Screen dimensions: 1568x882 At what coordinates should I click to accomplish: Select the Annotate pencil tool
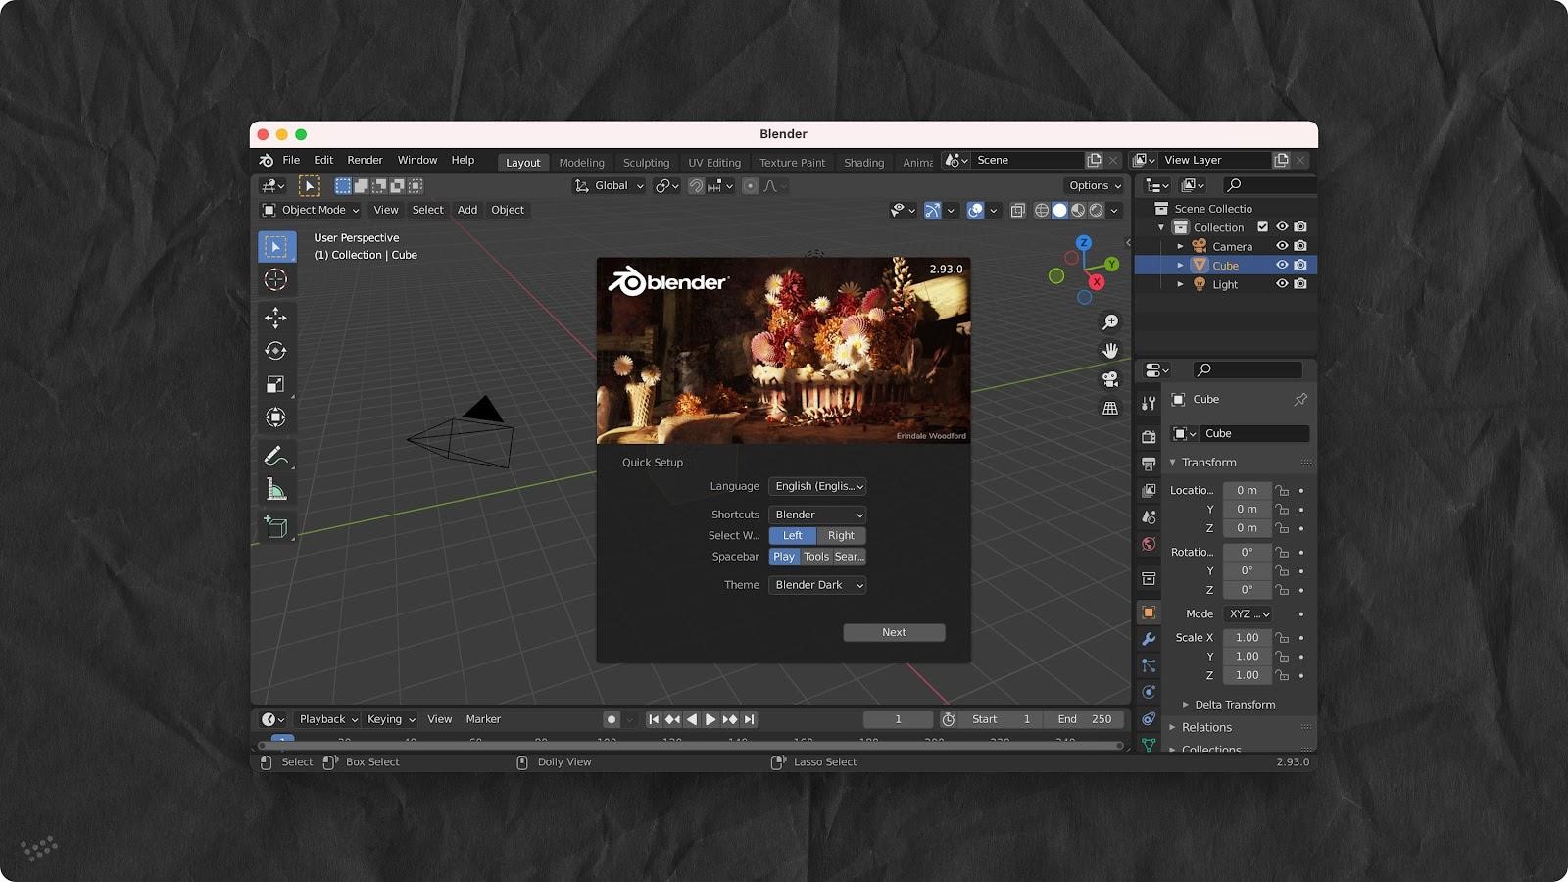275,456
